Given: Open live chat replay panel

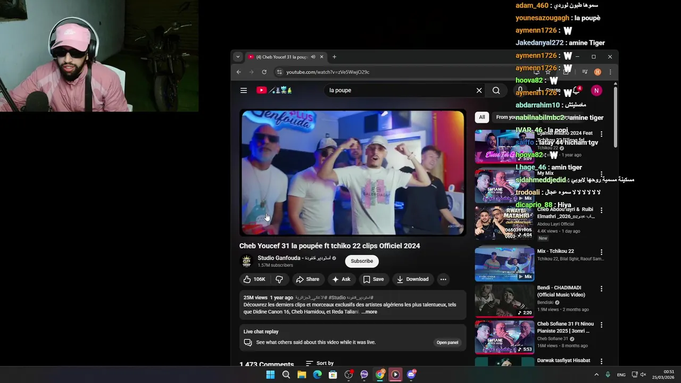Looking at the screenshot, I should pos(447,343).
